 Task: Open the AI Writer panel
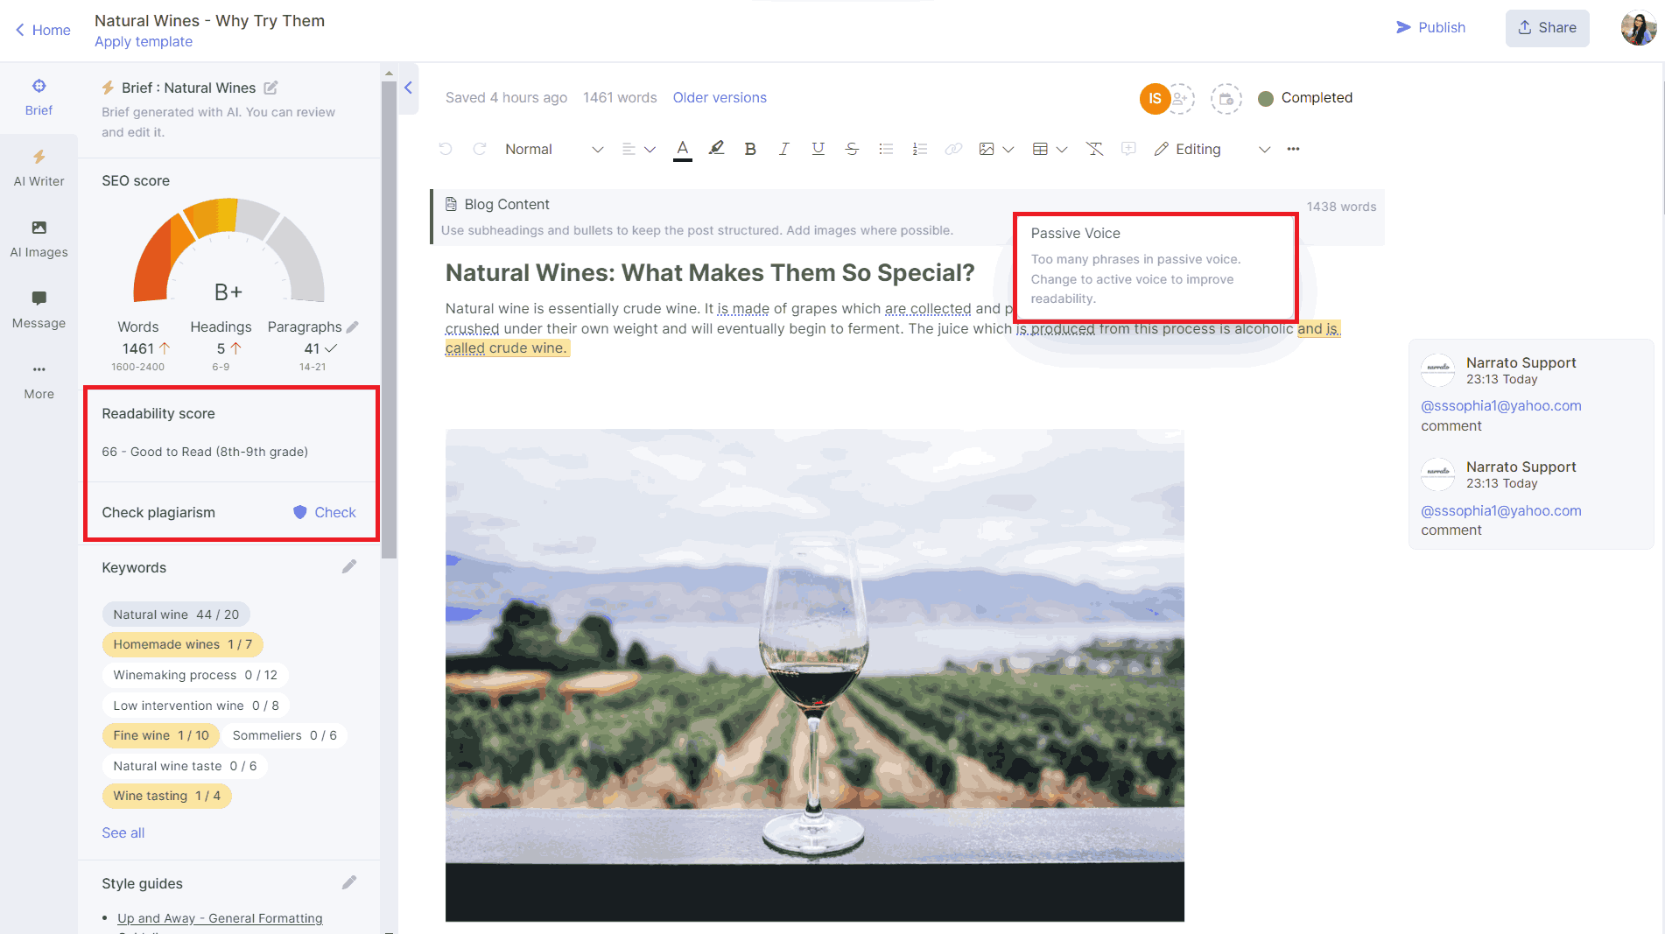coord(39,168)
